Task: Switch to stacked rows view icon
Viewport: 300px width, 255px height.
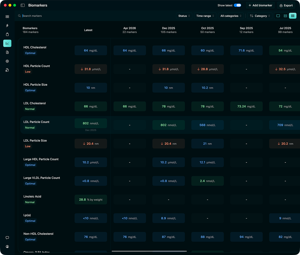Action: (x=285, y=16)
